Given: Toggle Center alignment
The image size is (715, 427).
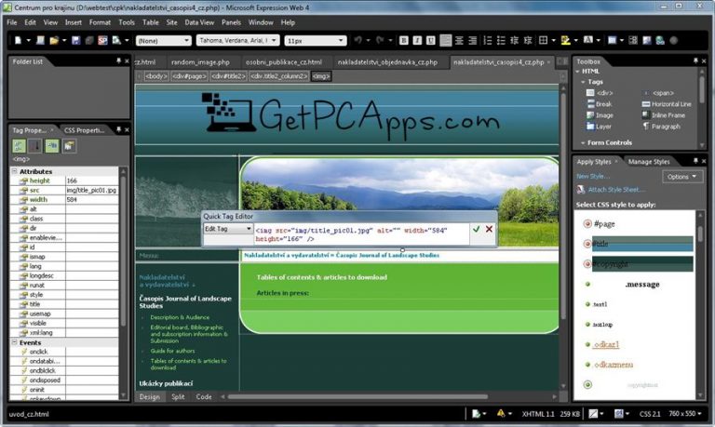Looking at the screenshot, I should 459,41.
